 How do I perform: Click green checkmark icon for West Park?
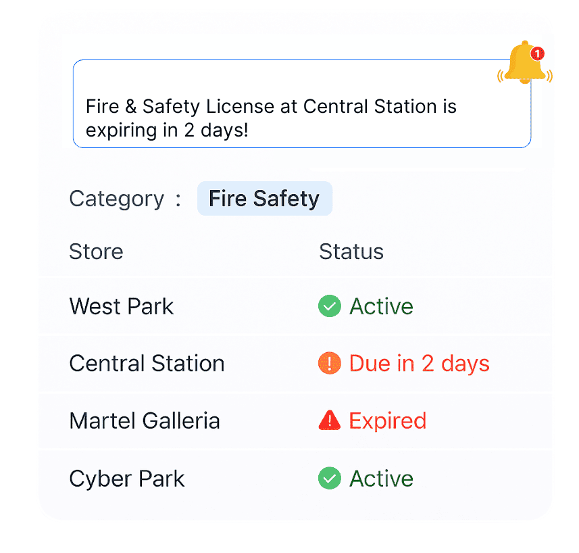tap(330, 306)
